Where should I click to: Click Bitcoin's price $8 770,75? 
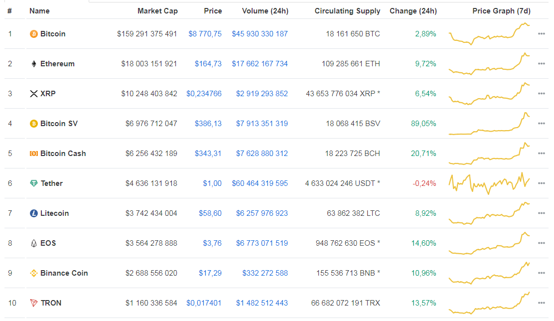205,34
